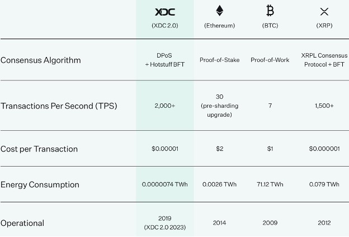This screenshot has width=349, height=237.
Task: Click the Ethereum diamond logo
Action: click(219, 11)
